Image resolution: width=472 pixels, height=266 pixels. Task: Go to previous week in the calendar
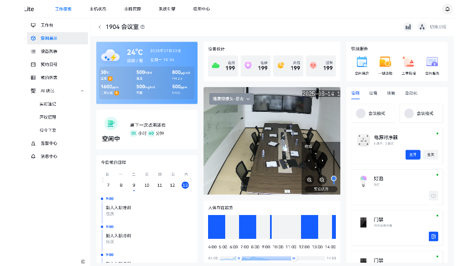click(103, 180)
